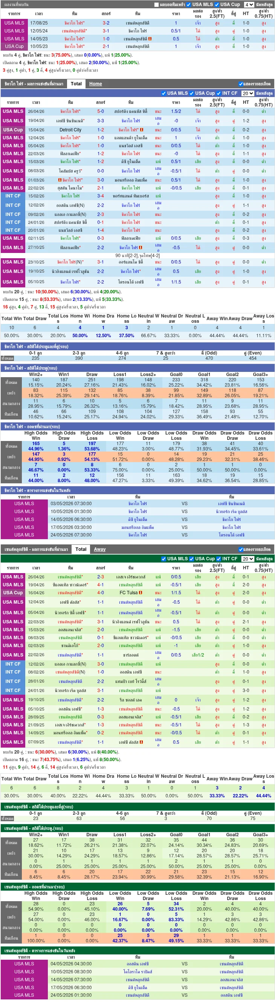275x1002 pixels.
Task: Switch to Away tab for St. Louis results
Action: click(x=100, y=549)
